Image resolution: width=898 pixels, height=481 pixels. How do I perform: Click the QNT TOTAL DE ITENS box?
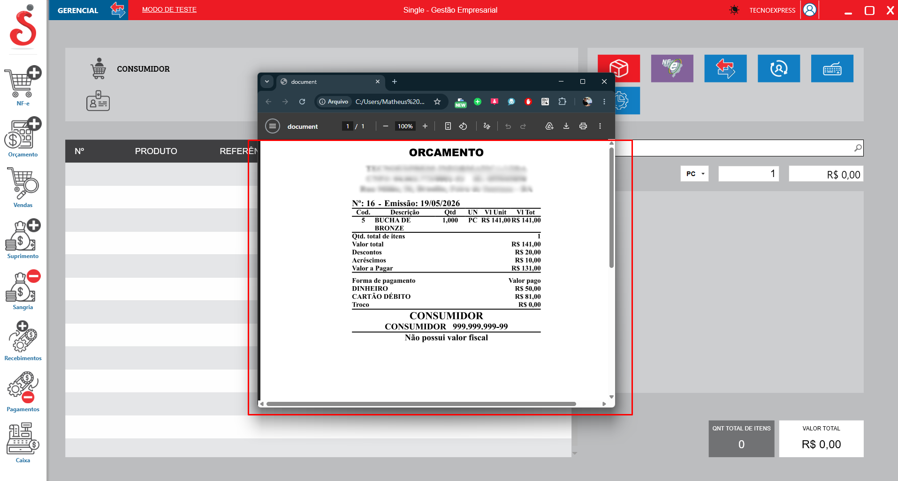741,439
